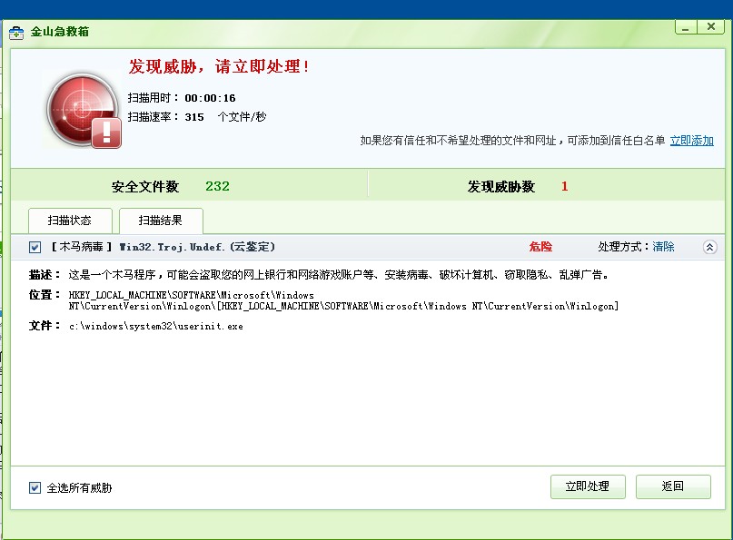733x540 pixels.
Task: Click the 金山急救箱 first-aid kit title icon
Action: [x=16, y=33]
